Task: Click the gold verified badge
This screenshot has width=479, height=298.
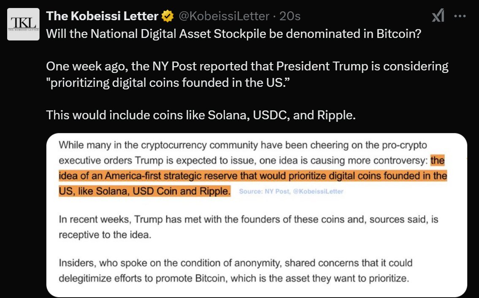Action: point(168,16)
